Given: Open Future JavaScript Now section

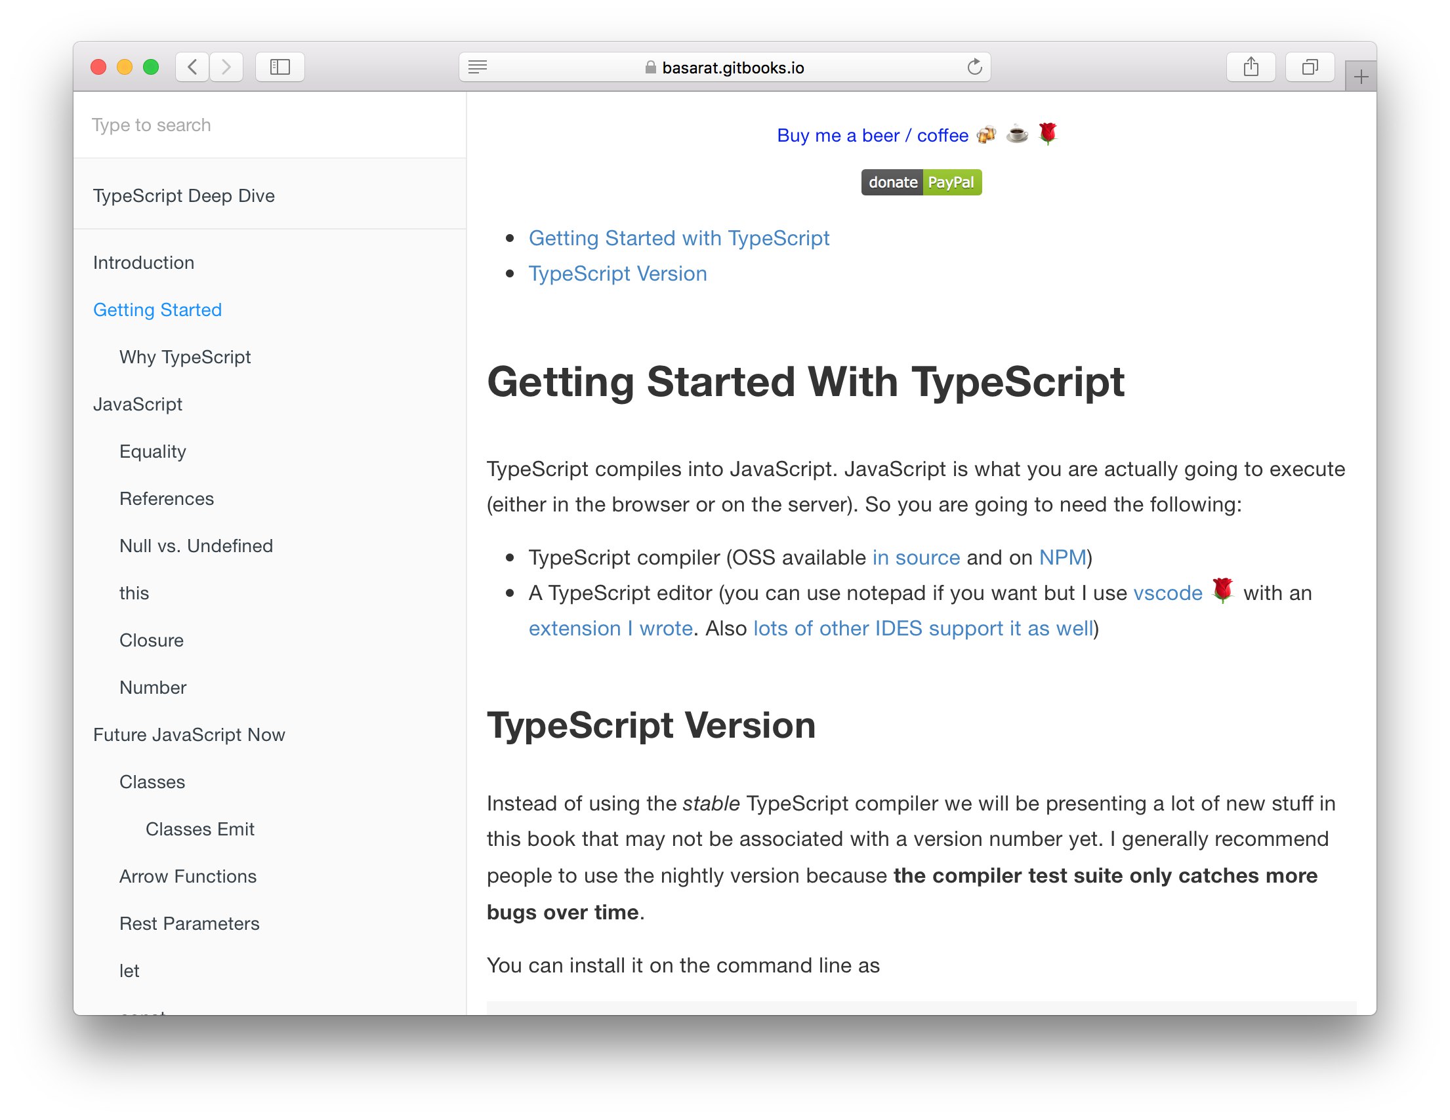Looking at the screenshot, I should [189, 734].
